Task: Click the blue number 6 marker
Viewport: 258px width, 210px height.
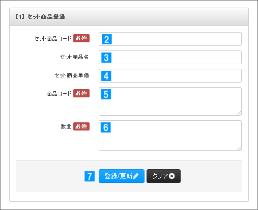Action: (106, 127)
